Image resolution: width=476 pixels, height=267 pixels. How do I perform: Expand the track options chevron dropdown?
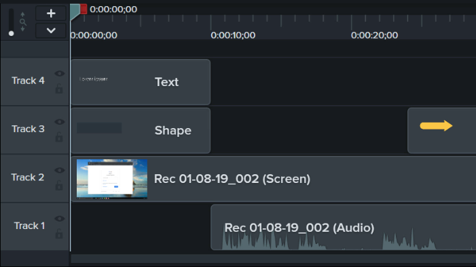coord(51,30)
